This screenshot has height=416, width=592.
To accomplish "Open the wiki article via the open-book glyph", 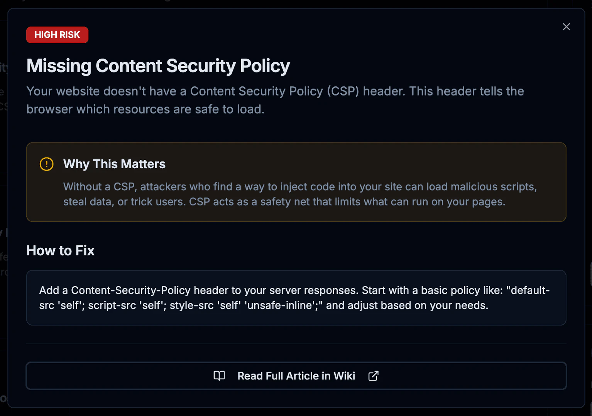I will (x=219, y=376).
